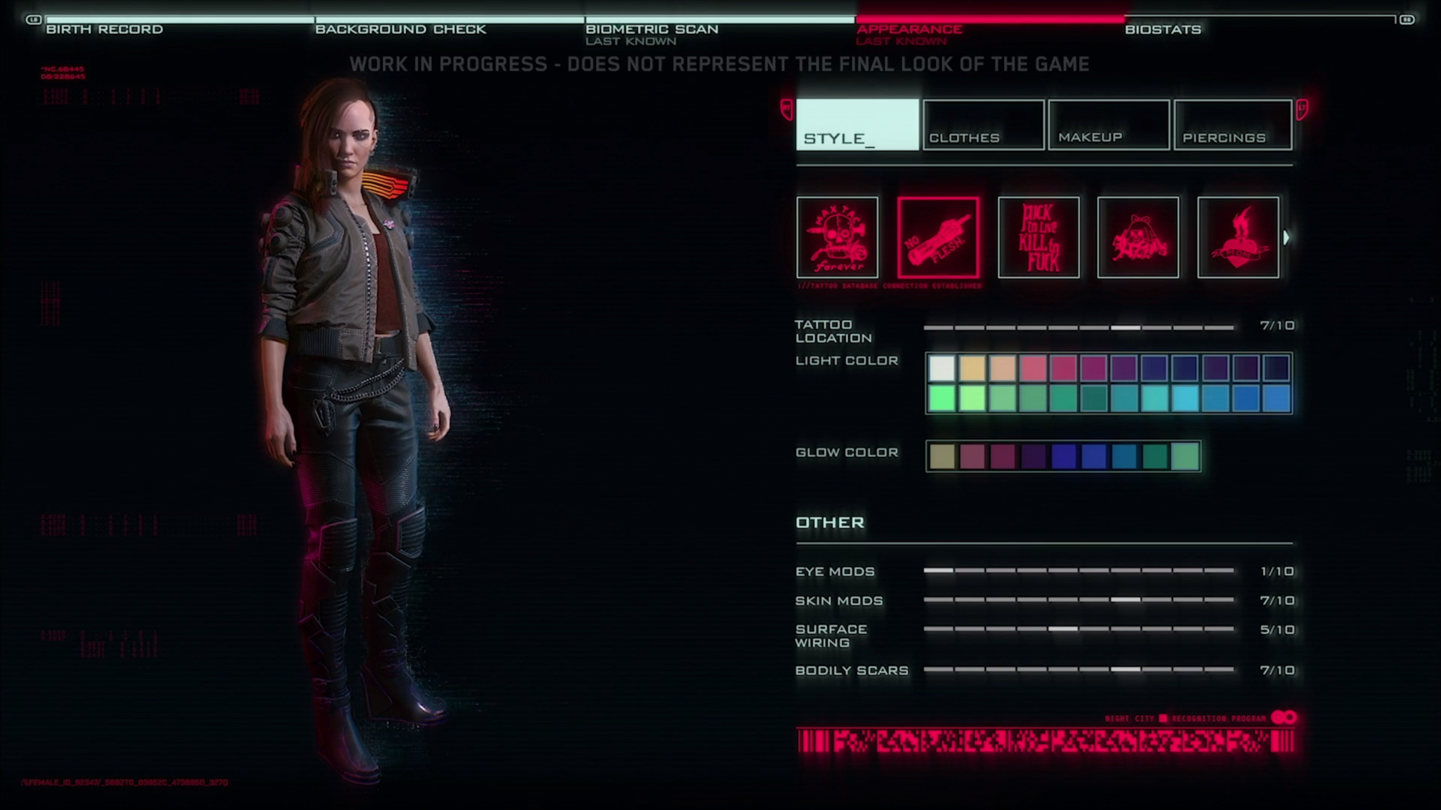Select the flaming Mom heart tattoo
Viewport: 1441px width, 810px height.
(x=1238, y=237)
